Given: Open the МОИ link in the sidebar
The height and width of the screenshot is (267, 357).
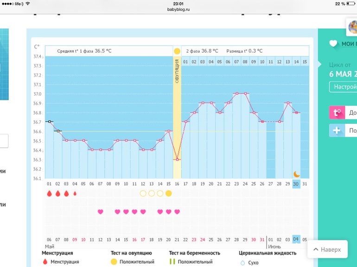Looking at the screenshot, I should (349, 44).
